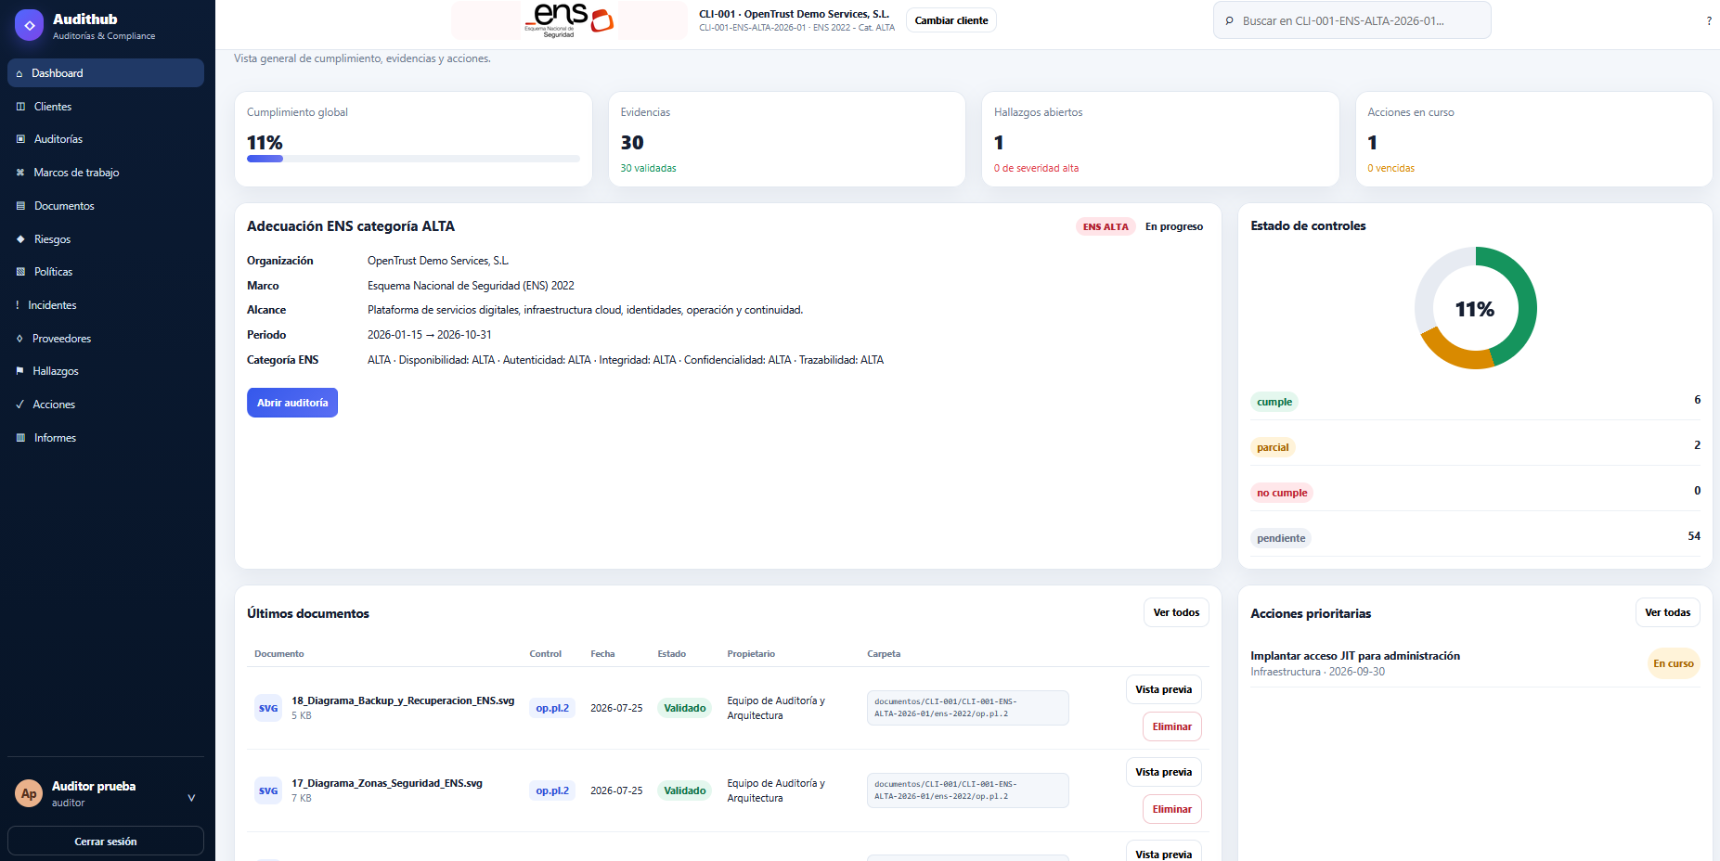Screen dimensions: 1720x861
Task: Click the ENS ALTA badge
Action: pyautogui.click(x=1106, y=226)
